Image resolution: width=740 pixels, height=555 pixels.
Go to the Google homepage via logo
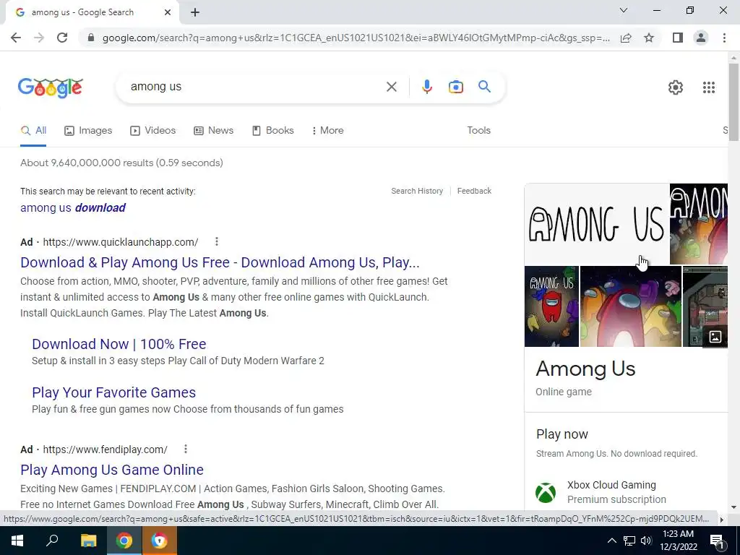pyautogui.click(x=51, y=87)
